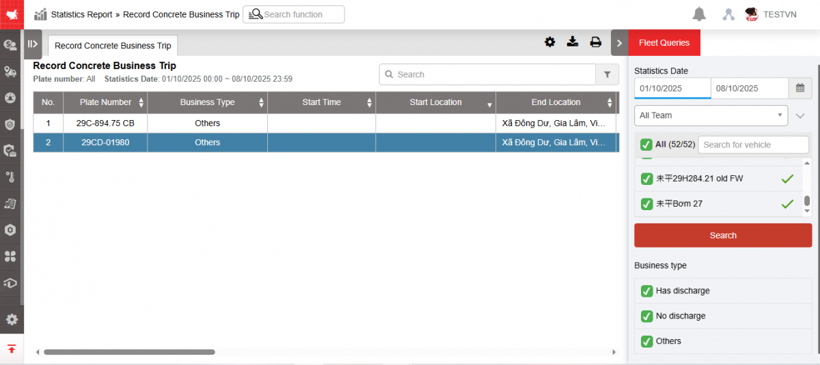Switch to the Fleet Queries tab
The width and height of the screenshot is (820, 365).
[664, 43]
